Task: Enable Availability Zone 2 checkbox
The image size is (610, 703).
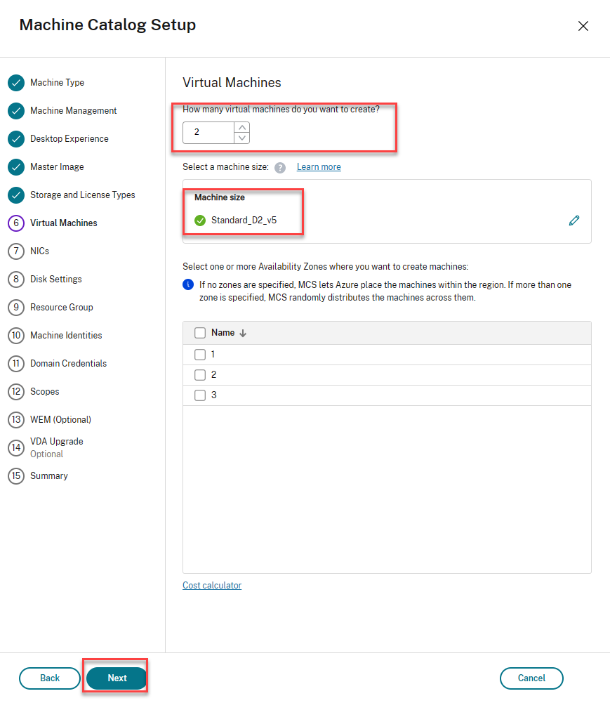Action: pos(200,375)
